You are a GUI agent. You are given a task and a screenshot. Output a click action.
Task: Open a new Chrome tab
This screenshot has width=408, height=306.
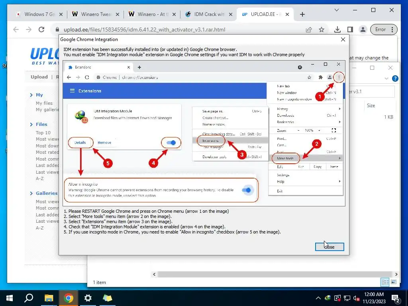point(302,14)
